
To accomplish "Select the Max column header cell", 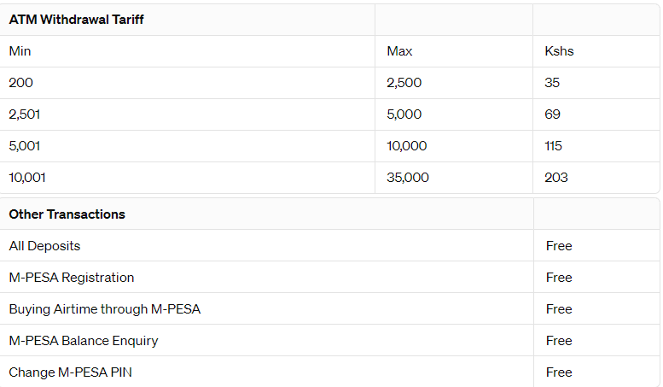I will [x=399, y=51].
